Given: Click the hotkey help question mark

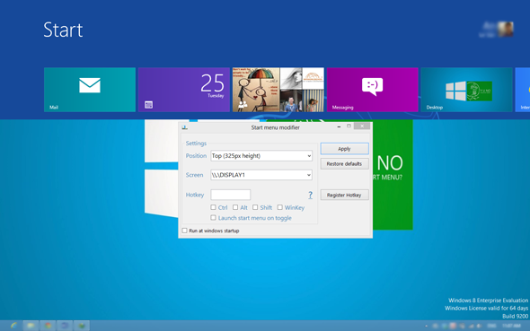Looking at the screenshot, I should click(310, 195).
